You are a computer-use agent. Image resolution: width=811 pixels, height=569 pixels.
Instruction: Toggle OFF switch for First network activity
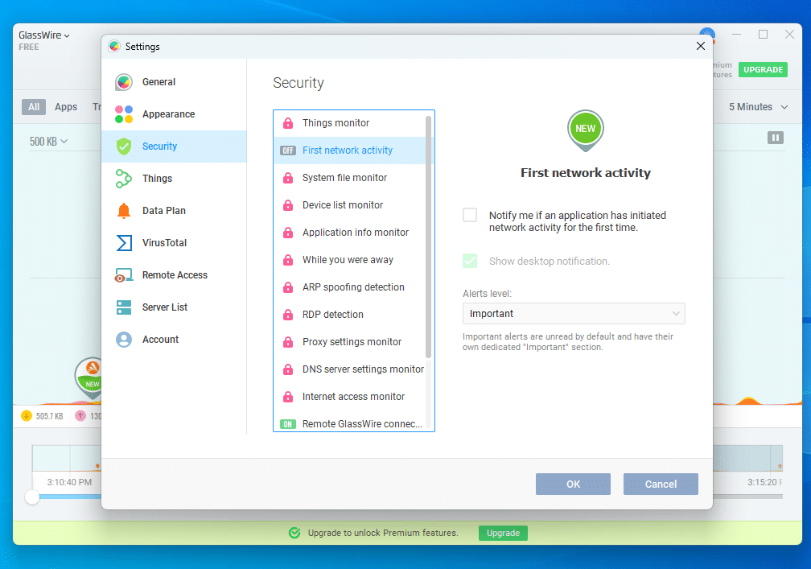(287, 150)
